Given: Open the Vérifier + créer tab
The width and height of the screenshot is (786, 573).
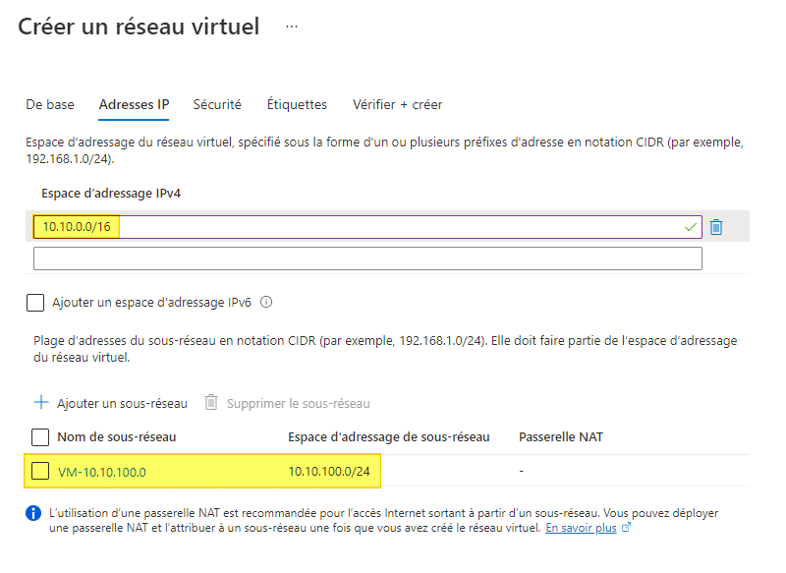Looking at the screenshot, I should pos(397,104).
